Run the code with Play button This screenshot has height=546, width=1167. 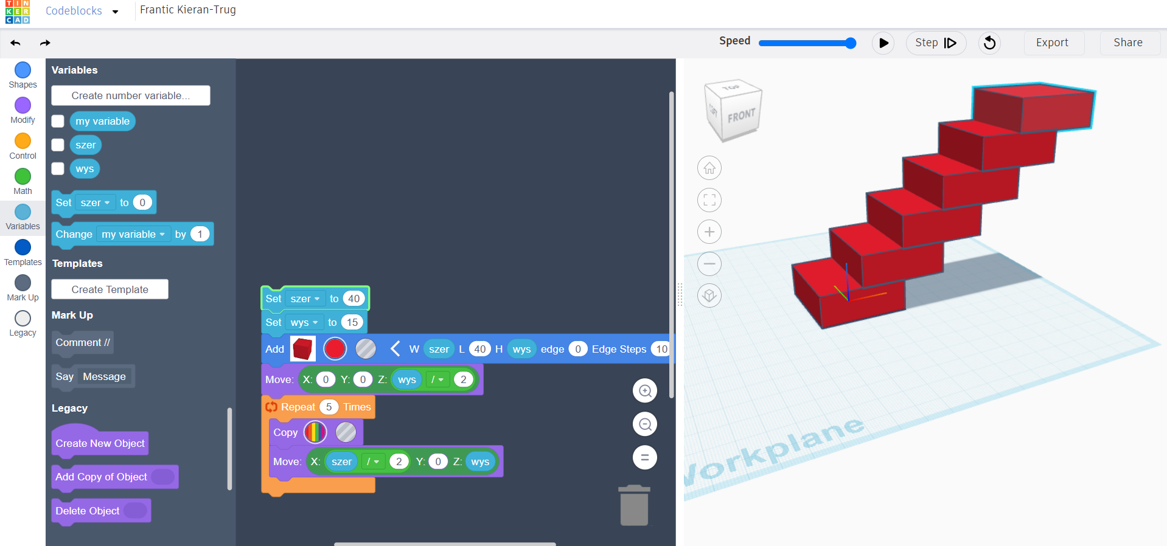tap(883, 43)
